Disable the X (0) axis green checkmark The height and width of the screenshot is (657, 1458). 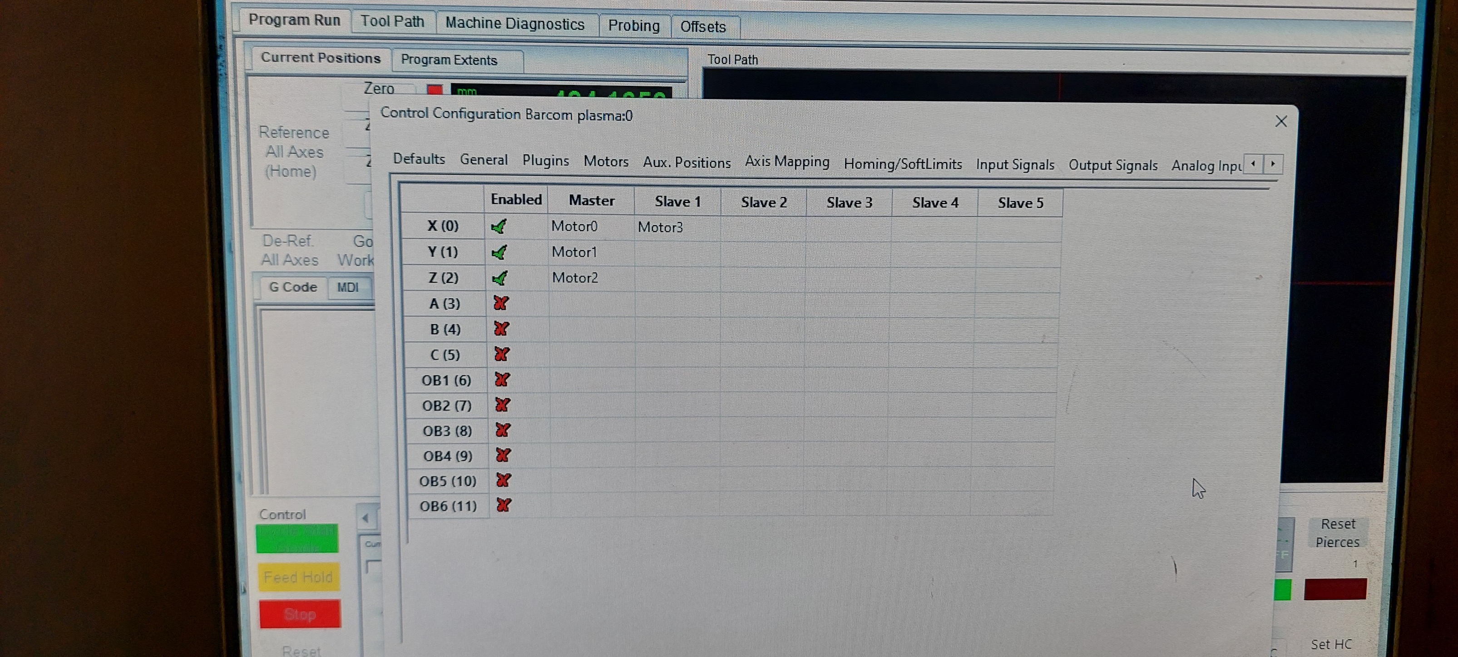click(499, 227)
